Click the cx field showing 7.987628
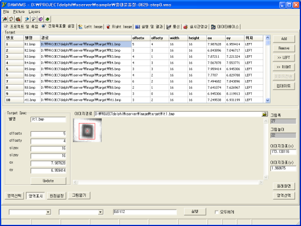The width and height of the screenshot is (301, 226). point(48,163)
